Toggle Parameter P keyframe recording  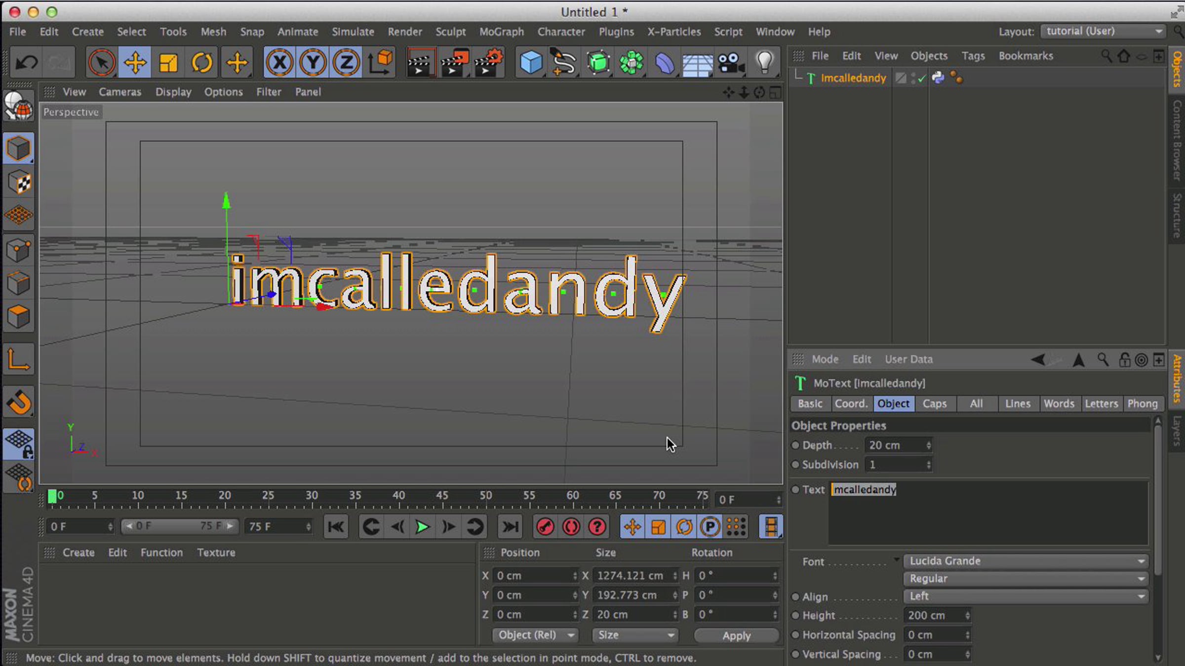point(710,527)
